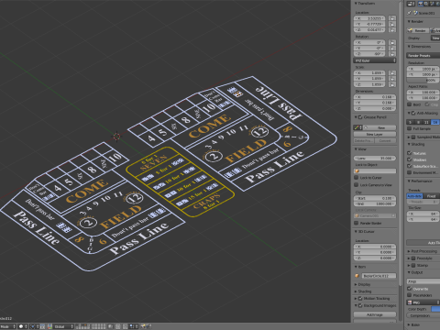Select anti-aliasing samples 16
This screenshot has width=440, height=330.
click(435, 122)
